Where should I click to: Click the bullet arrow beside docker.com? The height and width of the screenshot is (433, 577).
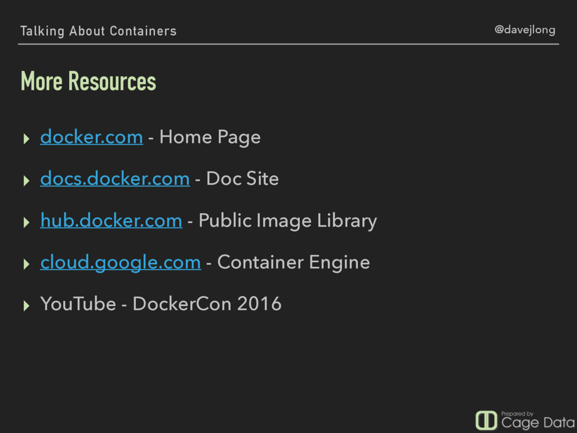pos(26,139)
